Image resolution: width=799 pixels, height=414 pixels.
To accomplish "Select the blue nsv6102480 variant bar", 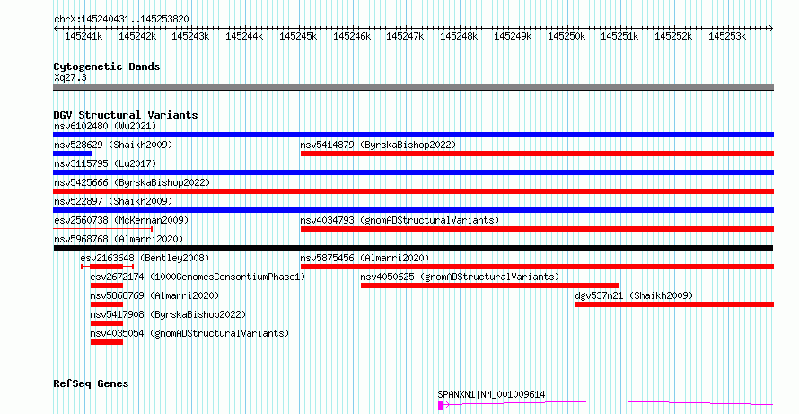I will pyautogui.click(x=413, y=135).
